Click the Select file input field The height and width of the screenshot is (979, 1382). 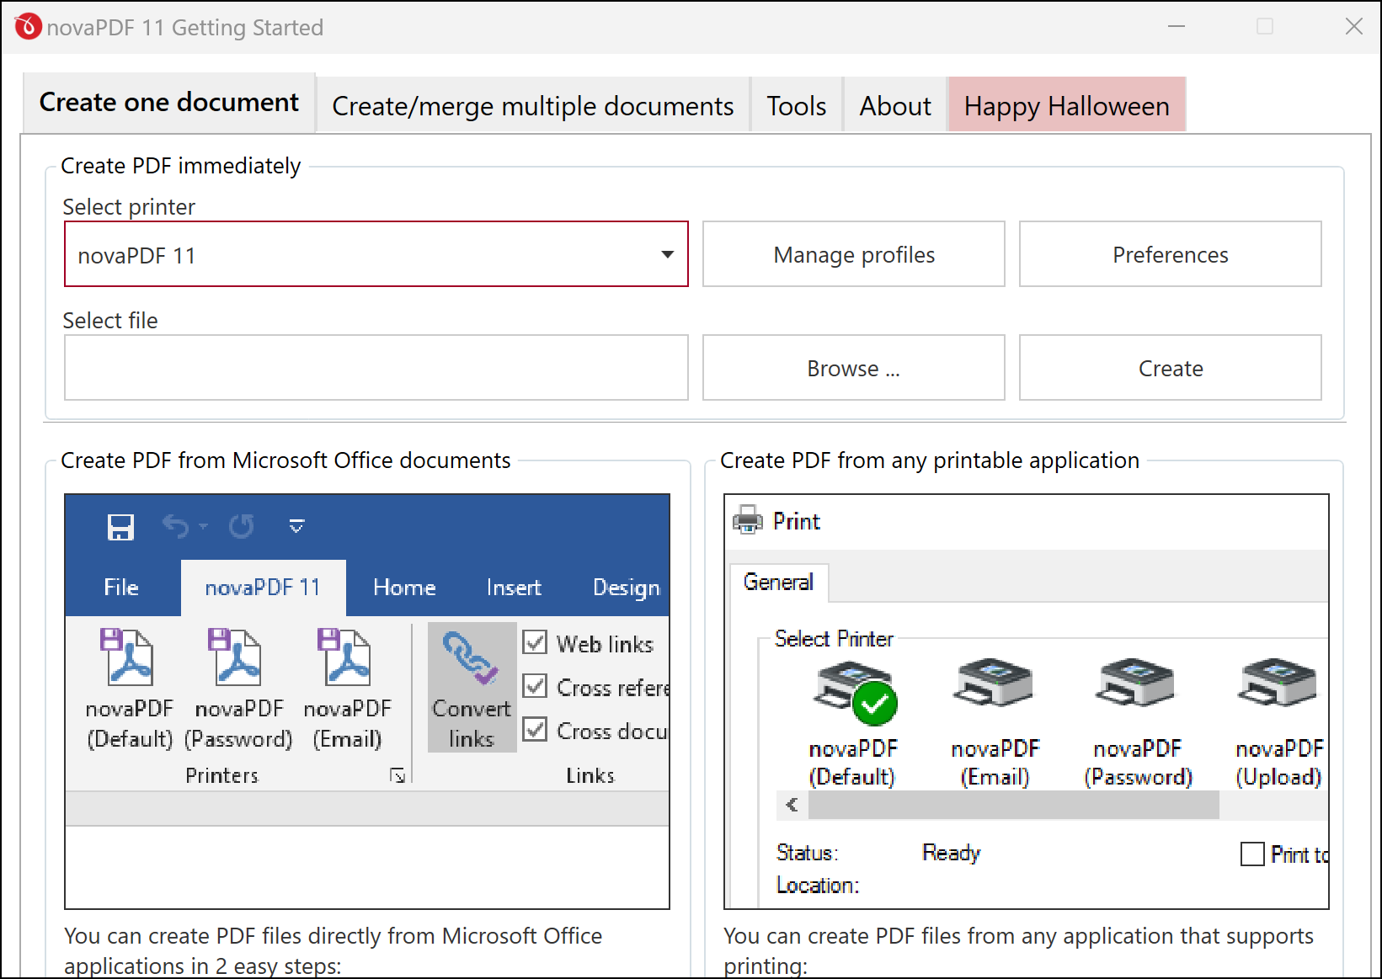coord(376,368)
